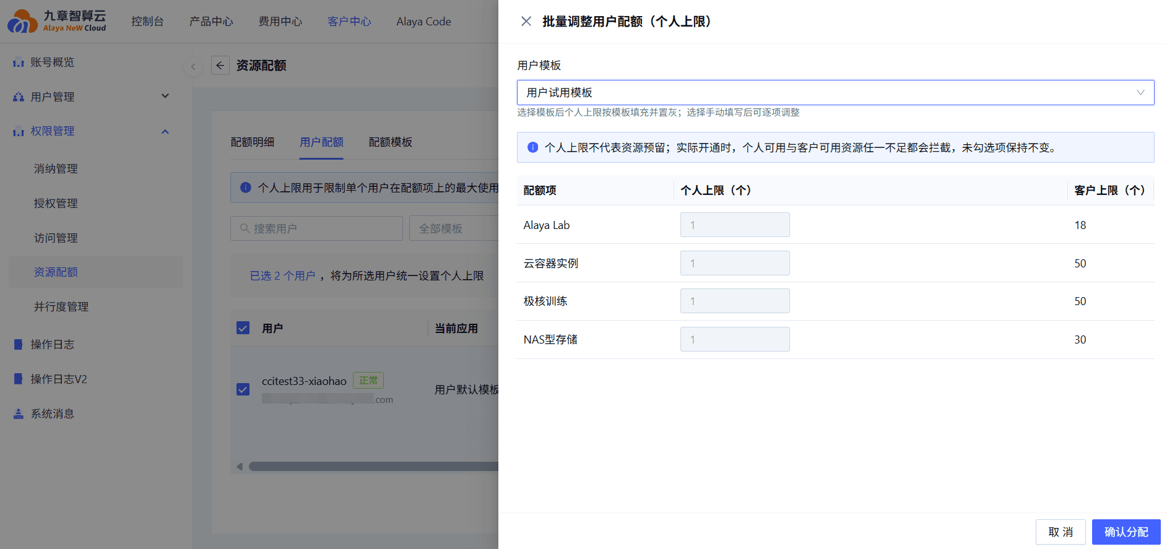The width and height of the screenshot is (1167, 549).
Task: Click the 用户管理 sidebar icon
Action: point(19,97)
